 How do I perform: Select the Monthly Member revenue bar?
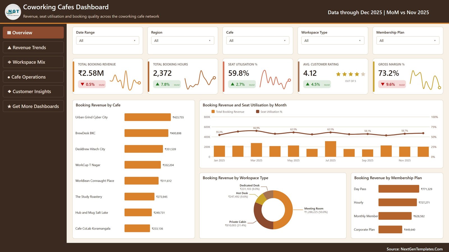click(x=395, y=216)
